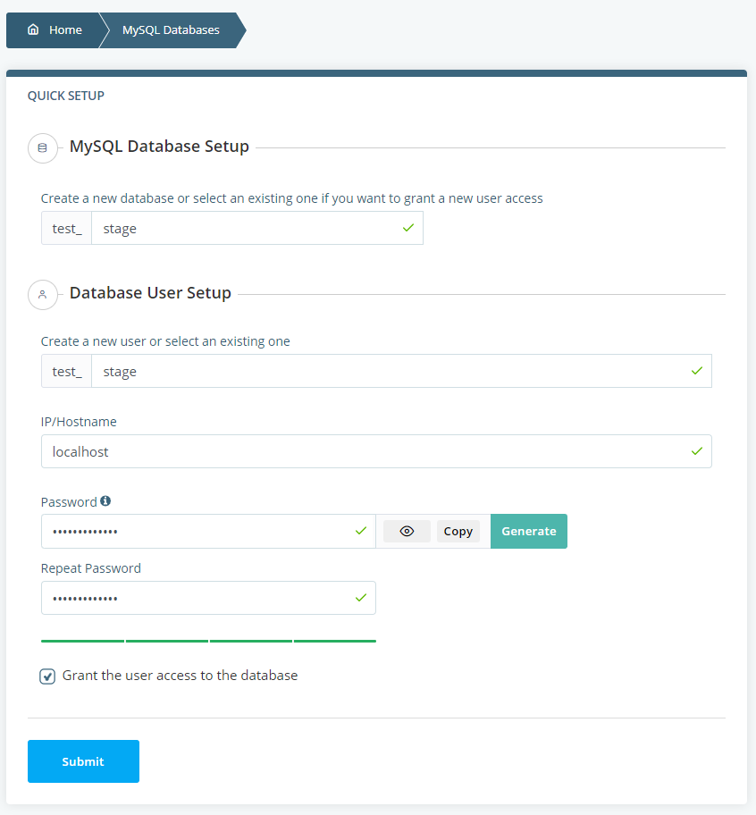Toggle the Grant user access checkbox
This screenshot has width=756, height=815.
[x=47, y=676]
